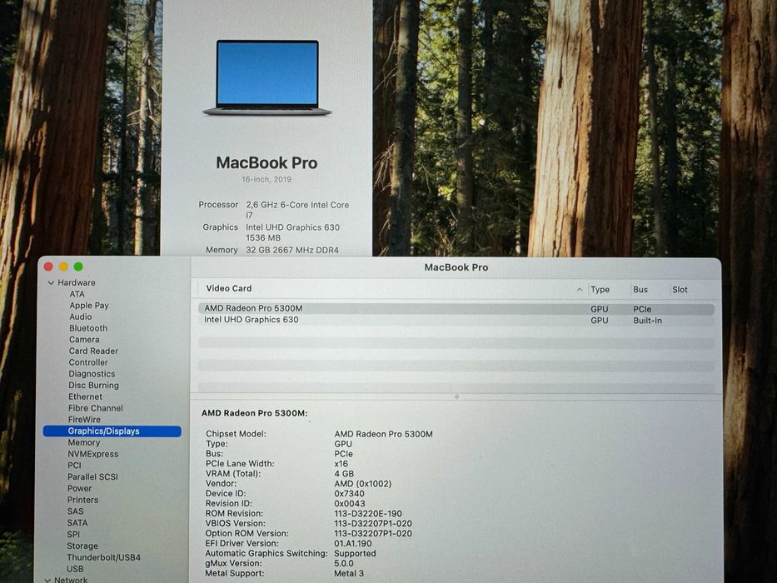Screen dimensions: 777x583
Task: Click the MacBook Pro laptop image
Action: pos(267,77)
